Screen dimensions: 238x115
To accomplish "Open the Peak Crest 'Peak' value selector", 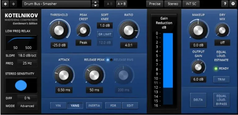I will [83, 43].
